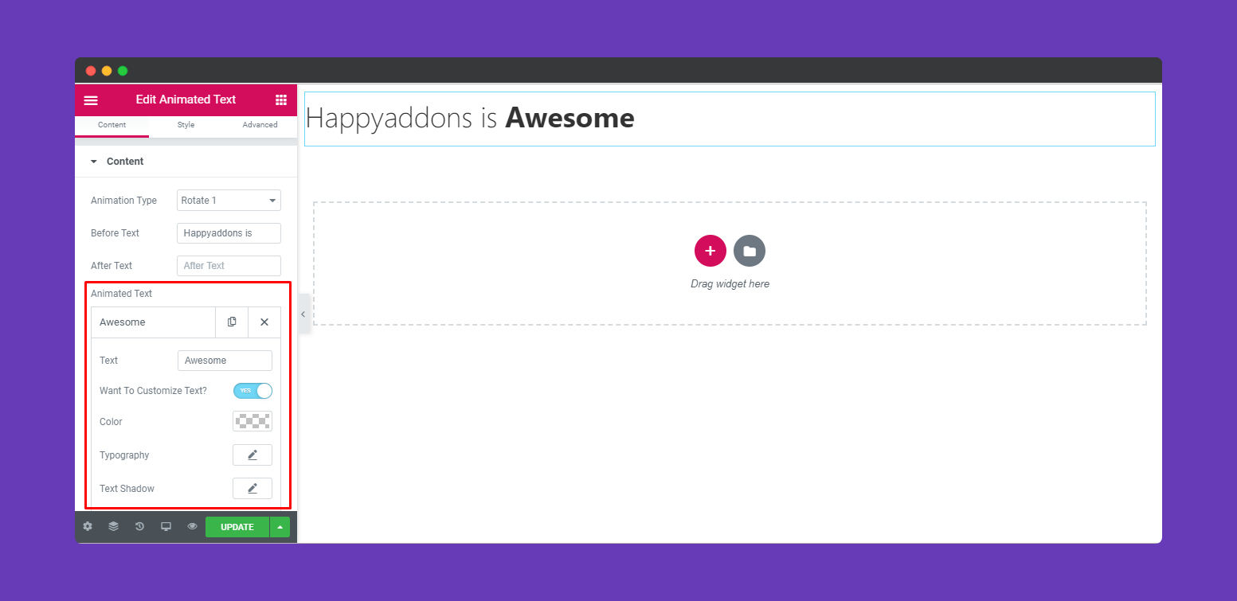1237x601 pixels.
Task: Open the Animation Type dropdown
Action: pos(229,201)
